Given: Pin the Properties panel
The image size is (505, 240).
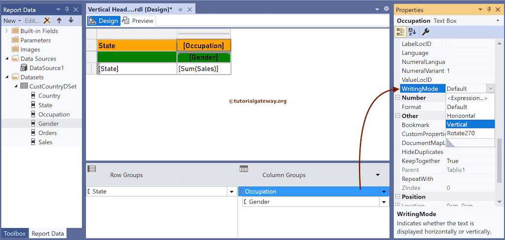Looking at the screenshot, I should click(x=489, y=10).
